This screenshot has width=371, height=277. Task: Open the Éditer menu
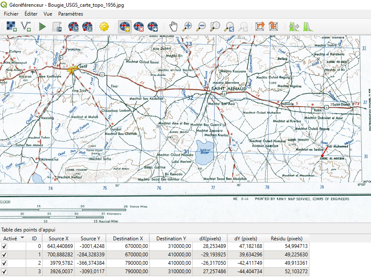[31, 14]
